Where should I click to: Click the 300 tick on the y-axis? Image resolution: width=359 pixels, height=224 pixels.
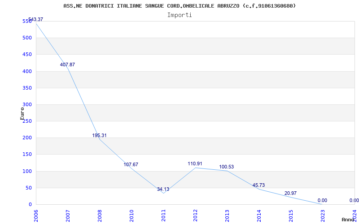[x=27, y=105]
